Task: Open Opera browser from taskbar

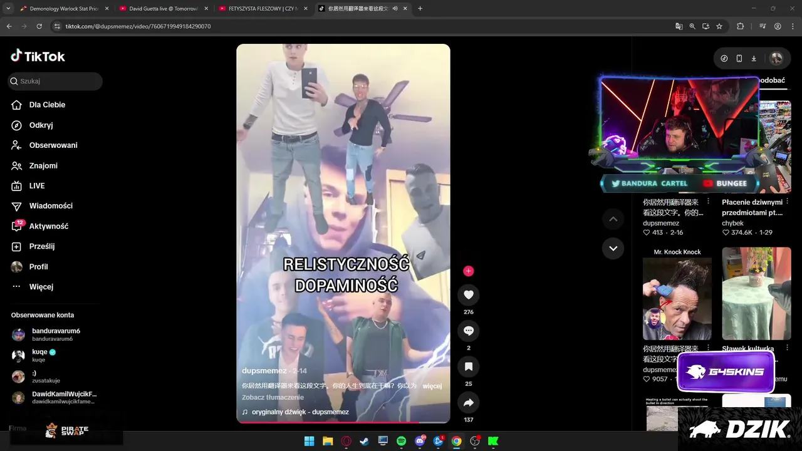Action: (346, 441)
